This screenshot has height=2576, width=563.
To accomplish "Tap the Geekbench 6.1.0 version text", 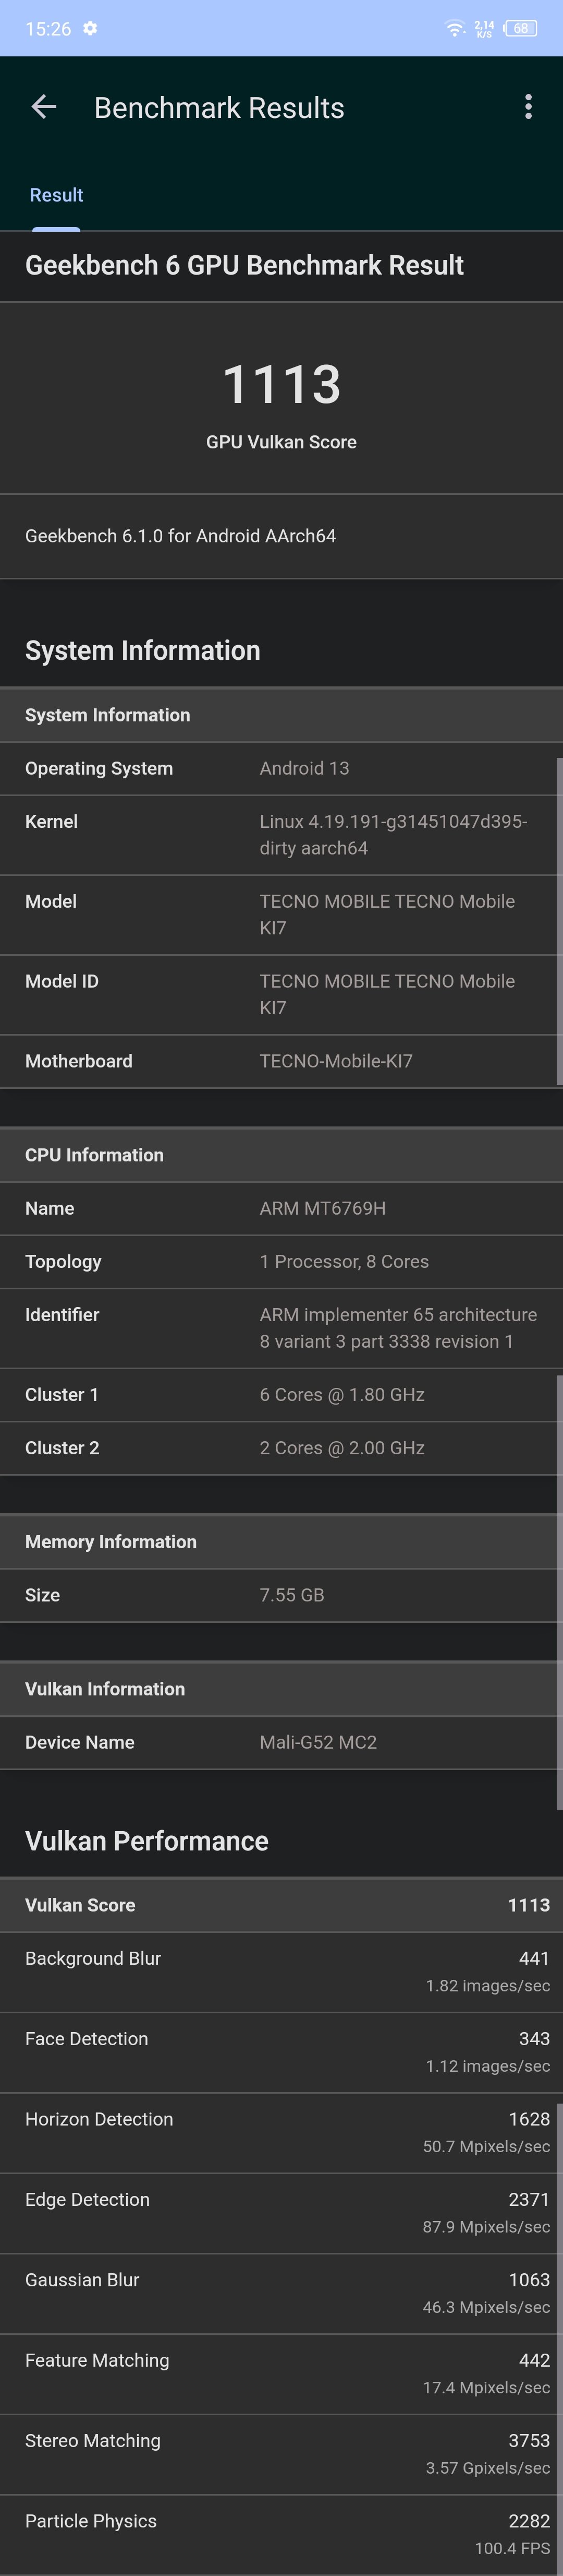I will pyautogui.click(x=181, y=536).
